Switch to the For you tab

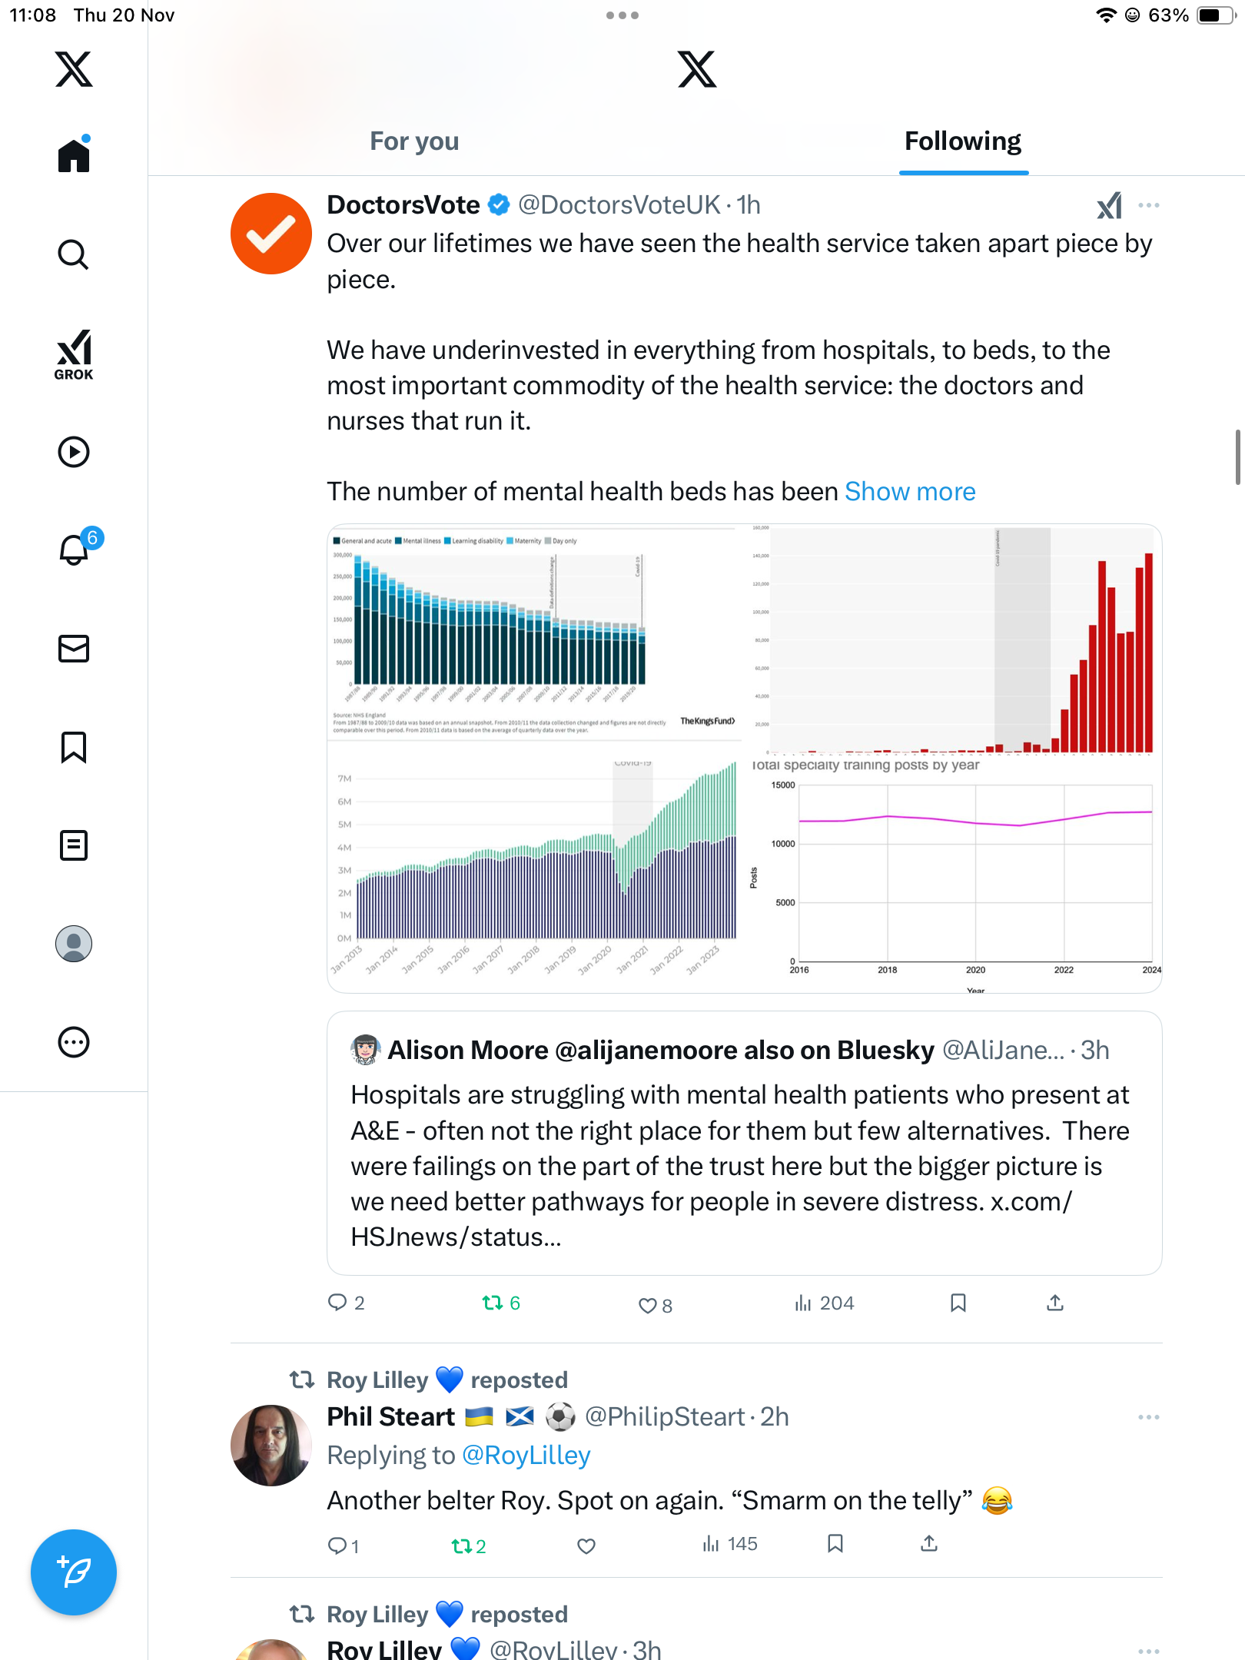click(414, 141)
